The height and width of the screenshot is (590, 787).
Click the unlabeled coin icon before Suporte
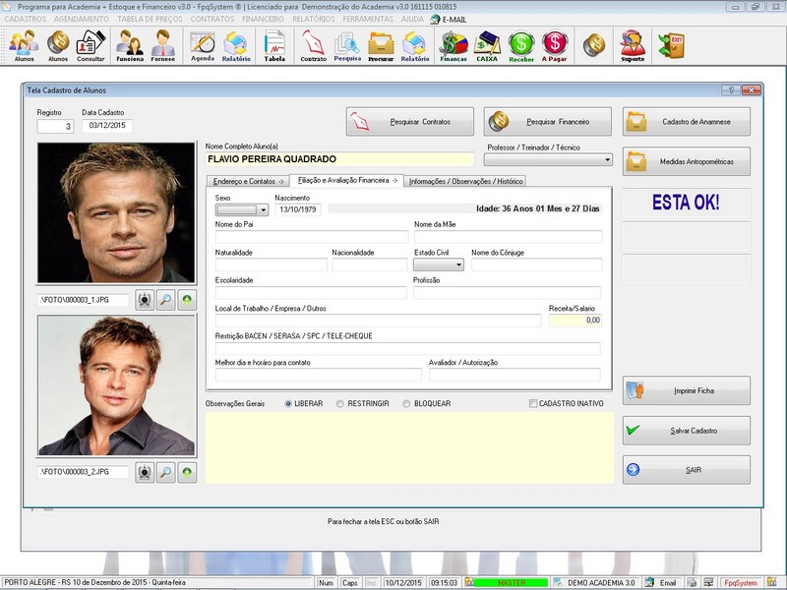[x=594, y=44]
